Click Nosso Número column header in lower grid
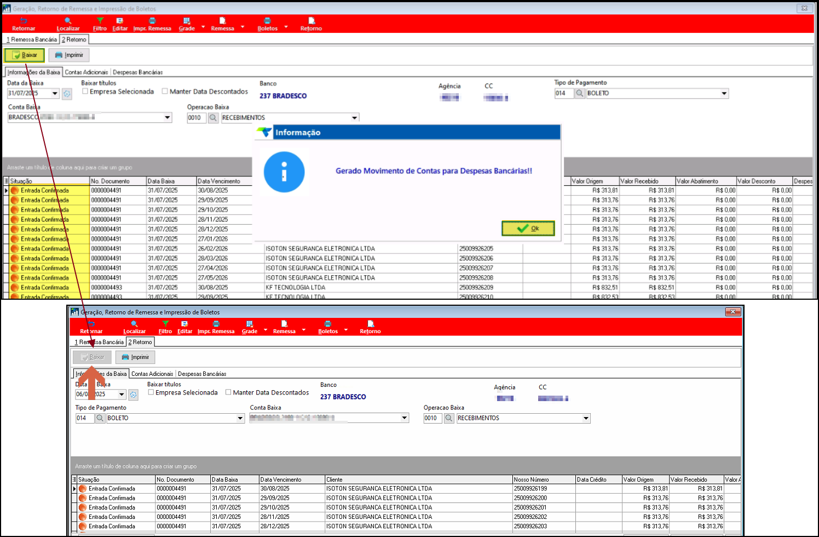The width and height of the screenshot is (819, 537). 544,479
